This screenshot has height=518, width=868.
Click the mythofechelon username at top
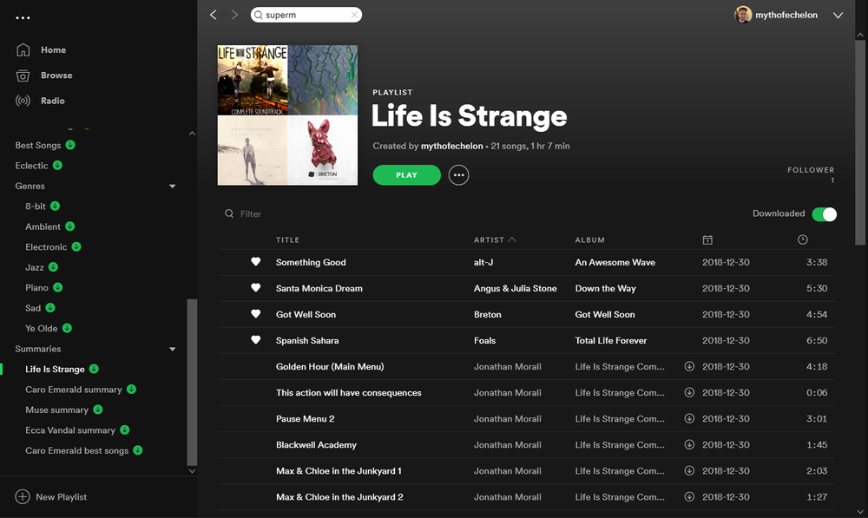(786, 15)
